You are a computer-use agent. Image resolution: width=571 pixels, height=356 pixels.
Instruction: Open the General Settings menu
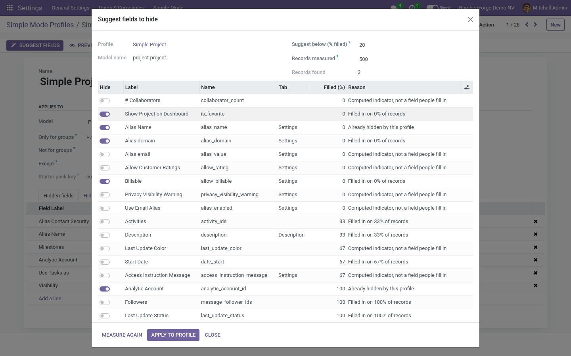point(71,8)
